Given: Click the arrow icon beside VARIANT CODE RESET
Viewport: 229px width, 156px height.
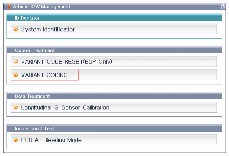Looking at the screenshot, I should click(16, 61).
